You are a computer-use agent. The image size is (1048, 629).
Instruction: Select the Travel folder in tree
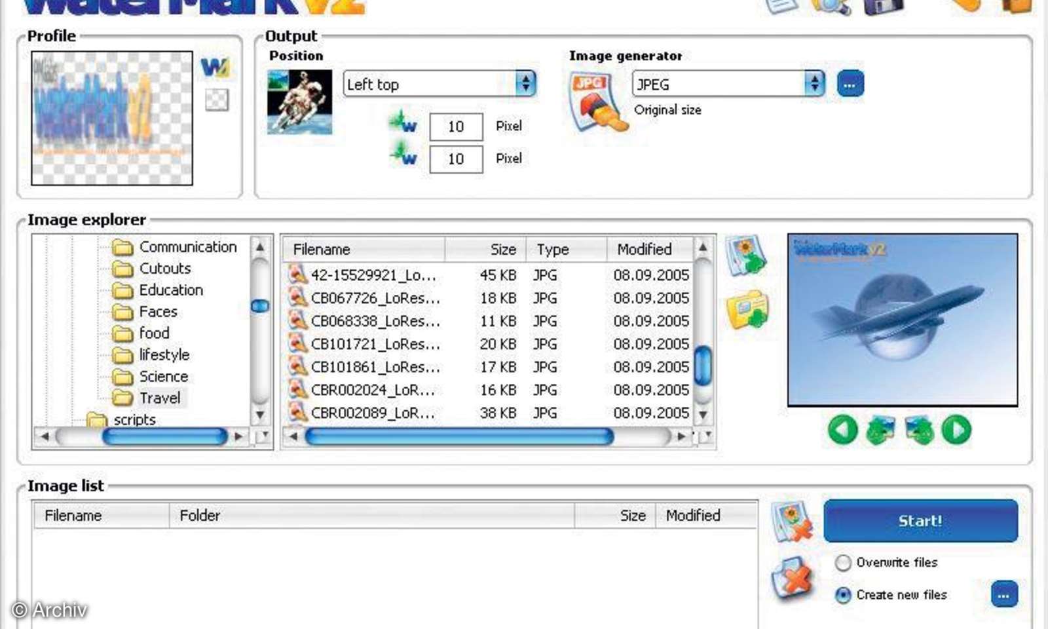[159, 398]
